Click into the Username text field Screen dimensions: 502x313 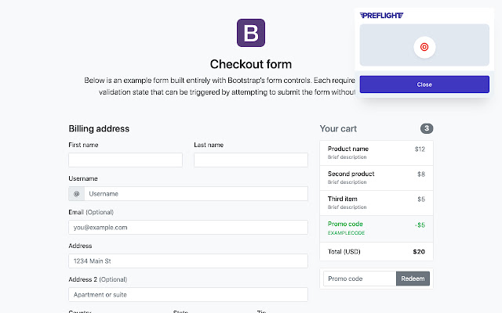click(x=196, y=193)
